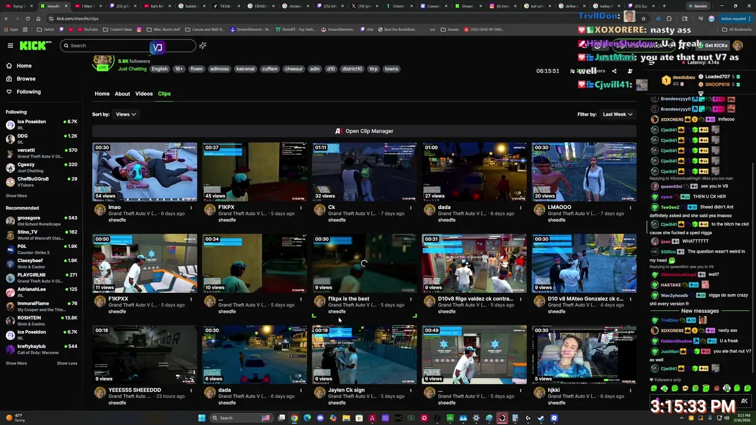Open Clip Manager
This screenshot has height=425, width=756.
[364, 131]
